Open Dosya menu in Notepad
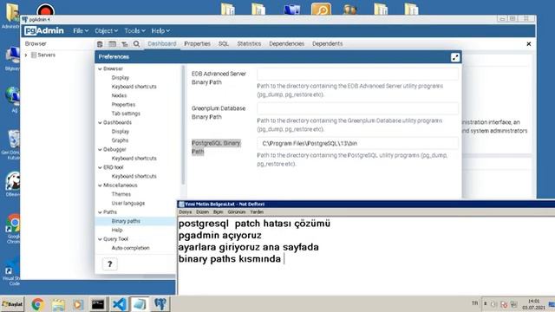Screen dimensions: 555x312 (x=185, y=211)
